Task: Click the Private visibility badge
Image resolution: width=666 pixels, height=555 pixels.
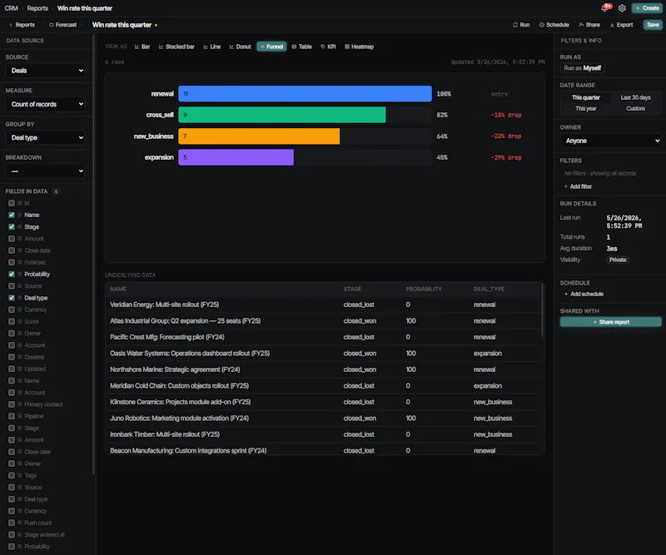Action: [618, 260]
